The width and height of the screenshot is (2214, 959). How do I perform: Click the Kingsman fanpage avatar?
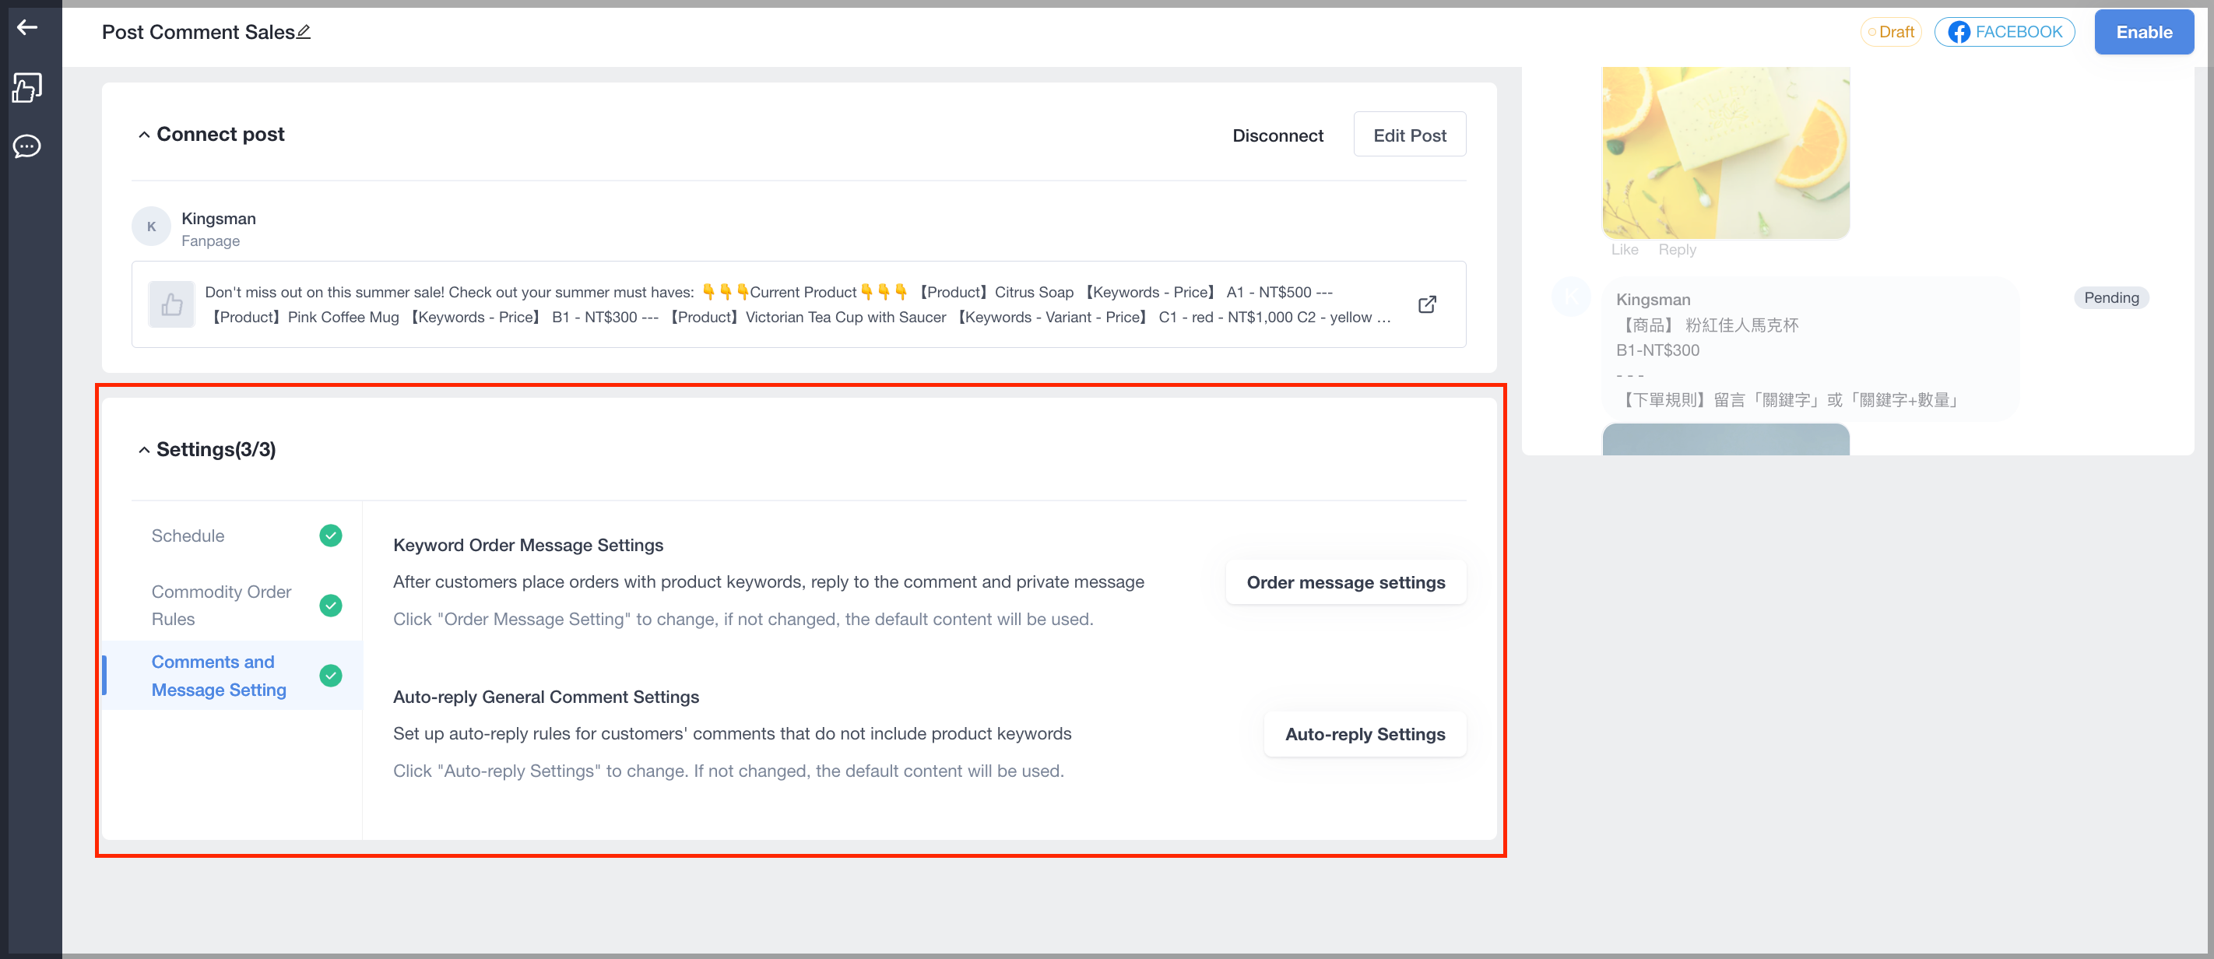(151, 227)
